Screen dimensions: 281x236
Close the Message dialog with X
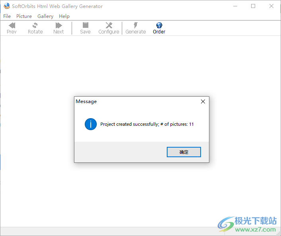(x=203, y=101)
